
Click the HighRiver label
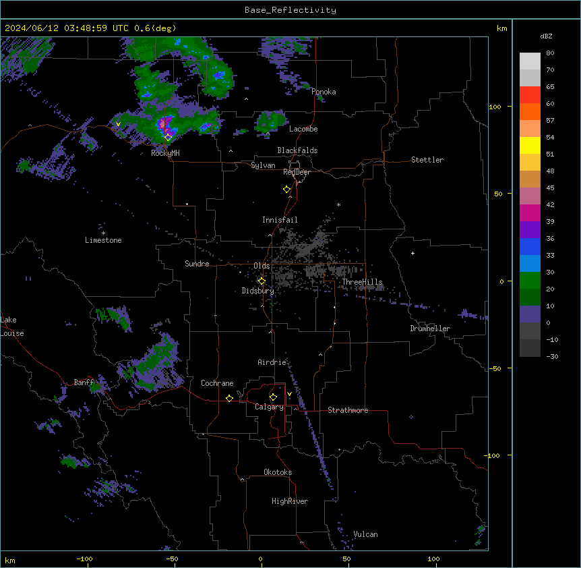click(290, 501)
